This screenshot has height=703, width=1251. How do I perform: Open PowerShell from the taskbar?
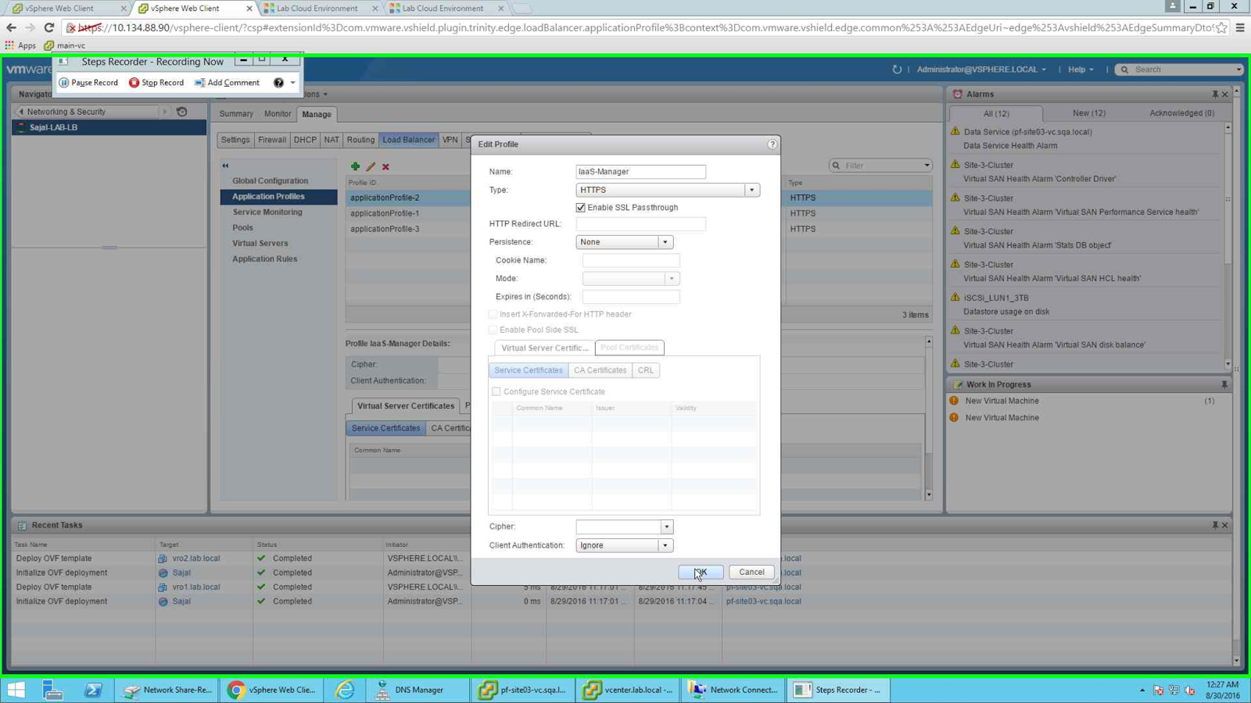(x=93, y=690)
